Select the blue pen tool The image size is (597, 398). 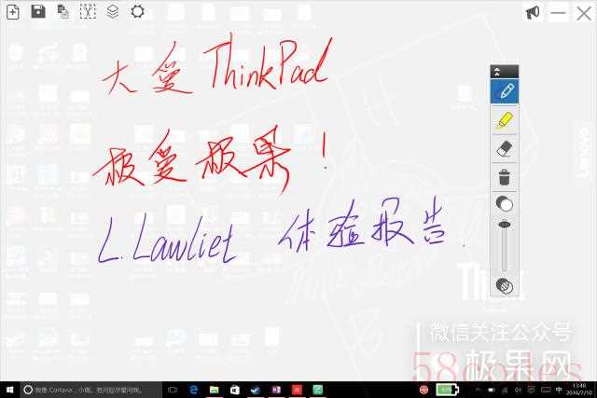point(505,91)
